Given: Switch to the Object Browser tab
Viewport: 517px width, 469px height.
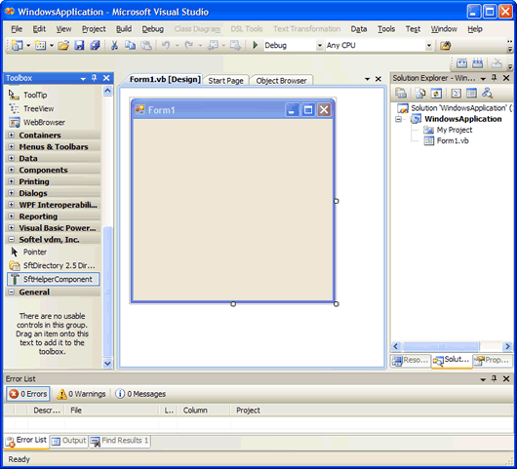Looking at the screenshot, I should 281,81.
